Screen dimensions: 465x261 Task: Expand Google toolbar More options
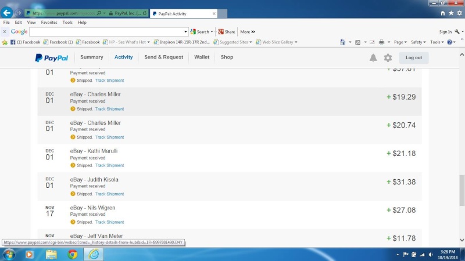[x=248, y=32]
